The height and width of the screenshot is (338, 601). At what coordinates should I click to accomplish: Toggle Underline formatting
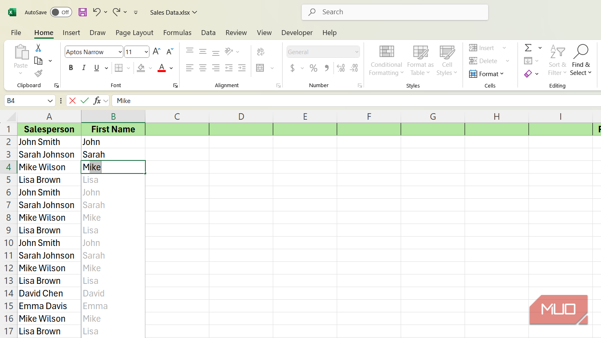point(97,68)
